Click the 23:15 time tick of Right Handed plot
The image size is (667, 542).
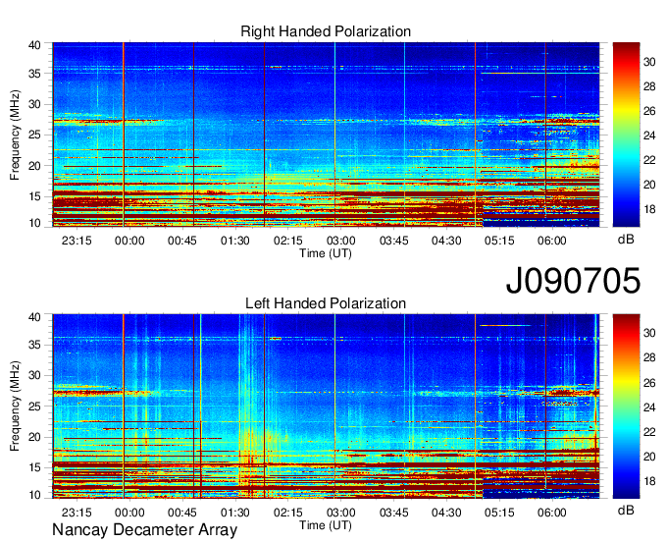click(77, 241)
